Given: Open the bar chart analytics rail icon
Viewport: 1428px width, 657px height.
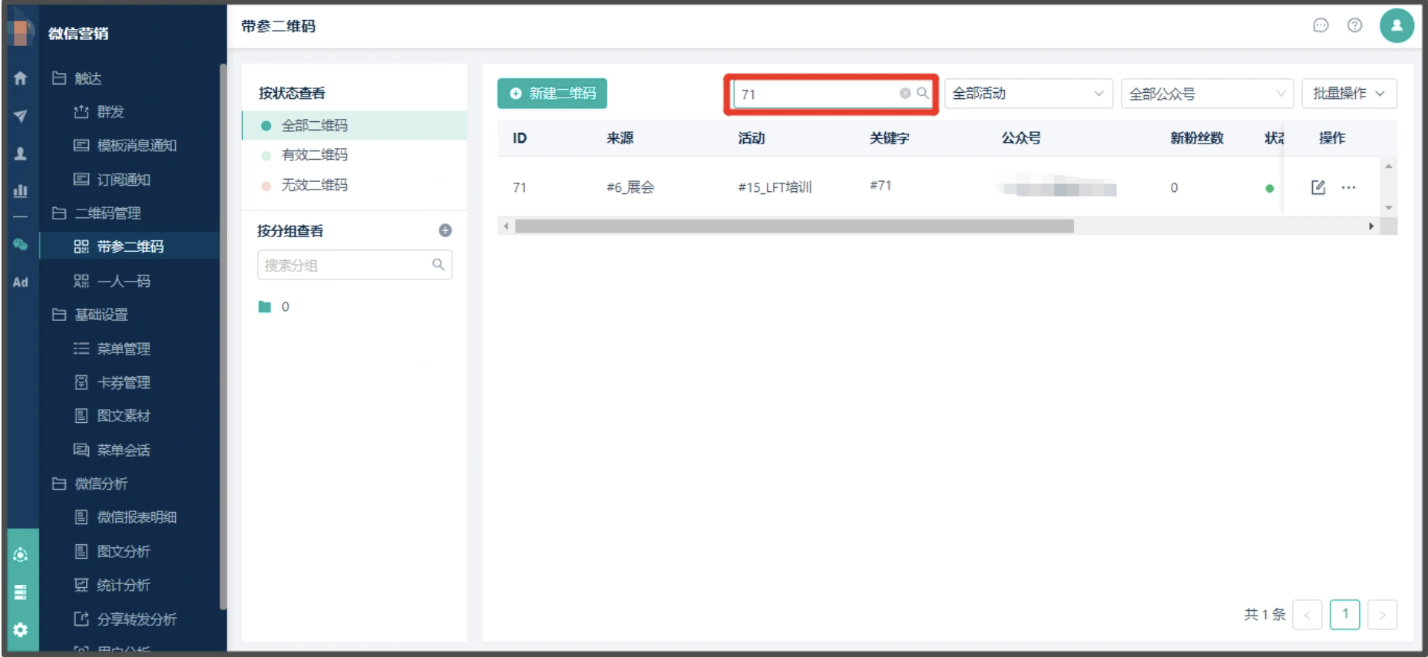Looking at the screenshot, I should coord(21,190).
